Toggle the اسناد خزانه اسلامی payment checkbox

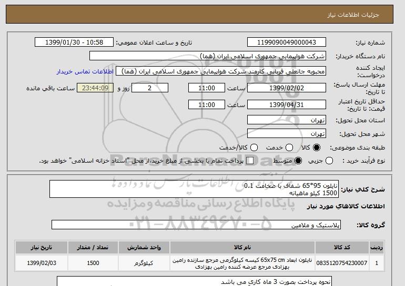click(x=250, y=161)
